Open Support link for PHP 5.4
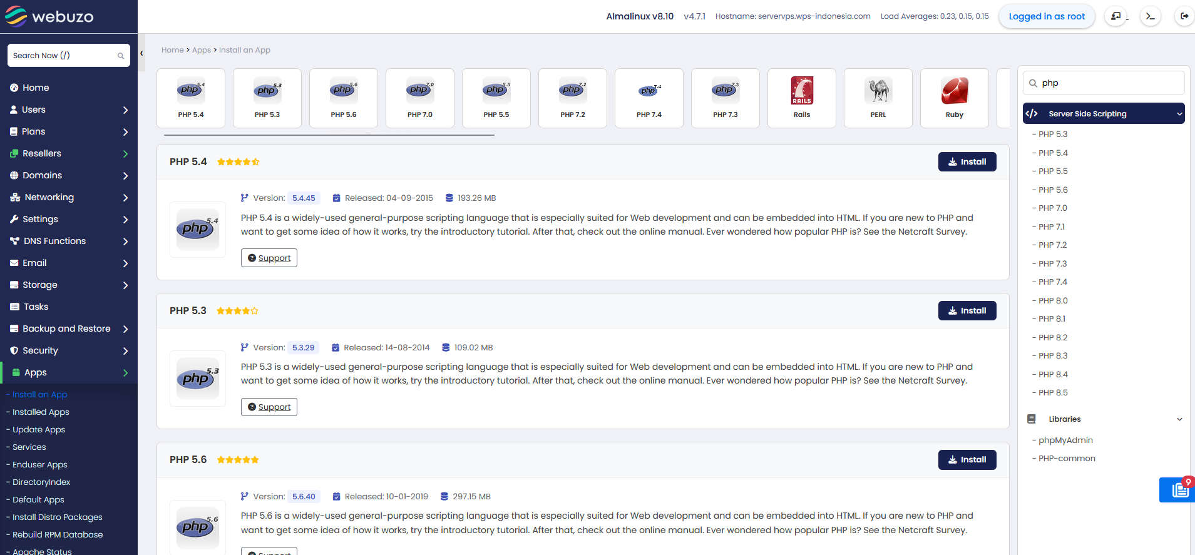Image resolution: width=1195 pixels, height=555 pixels. (x=269, y=258)
